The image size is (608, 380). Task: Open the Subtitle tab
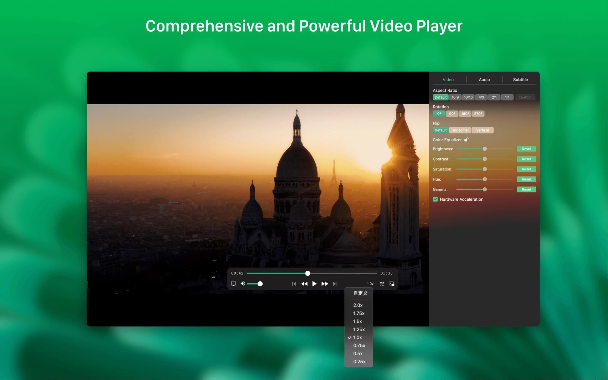520,79
